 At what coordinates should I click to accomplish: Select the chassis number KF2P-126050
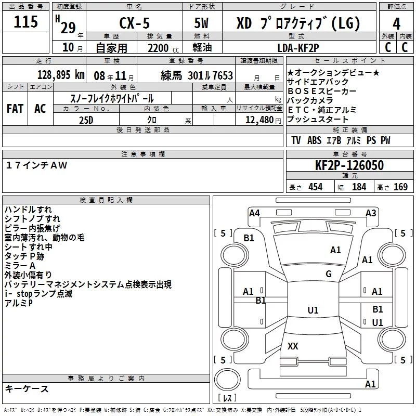349,165
